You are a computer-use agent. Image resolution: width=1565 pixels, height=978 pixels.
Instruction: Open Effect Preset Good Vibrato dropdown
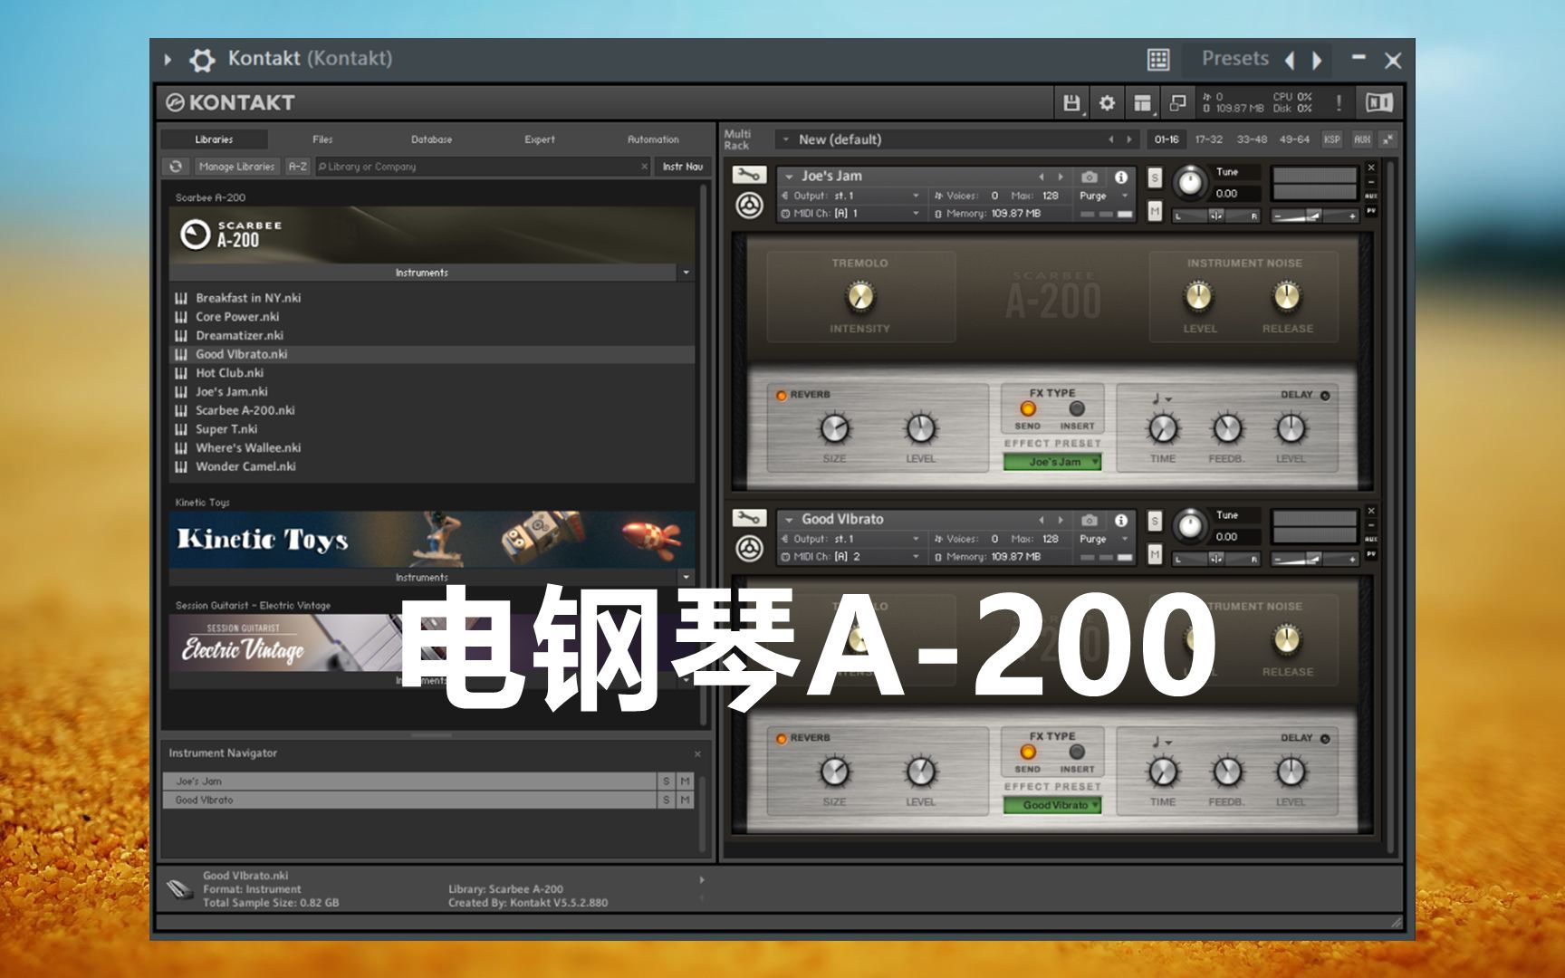[1052, 805]
